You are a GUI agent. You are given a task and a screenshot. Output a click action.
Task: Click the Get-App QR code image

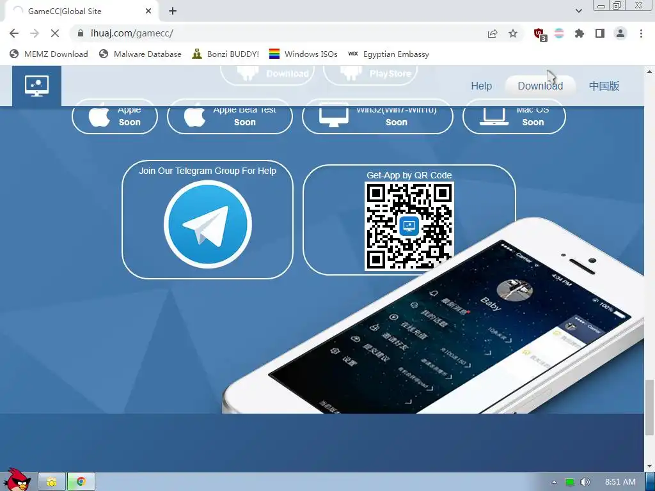click(x=409, y=226)
